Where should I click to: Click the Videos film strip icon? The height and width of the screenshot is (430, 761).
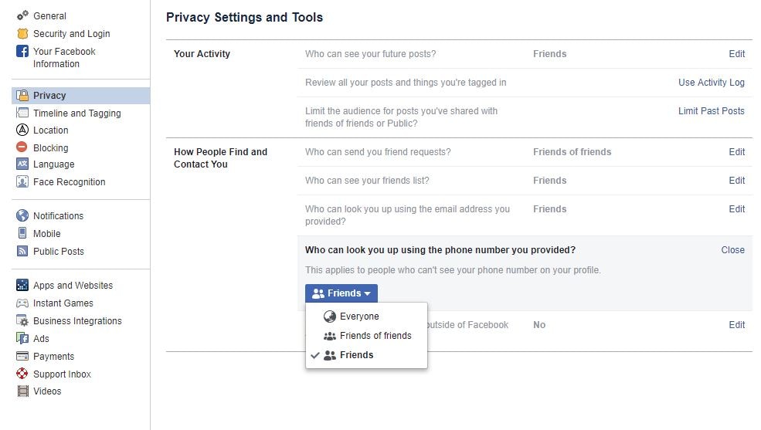click(x=22, y=391)
